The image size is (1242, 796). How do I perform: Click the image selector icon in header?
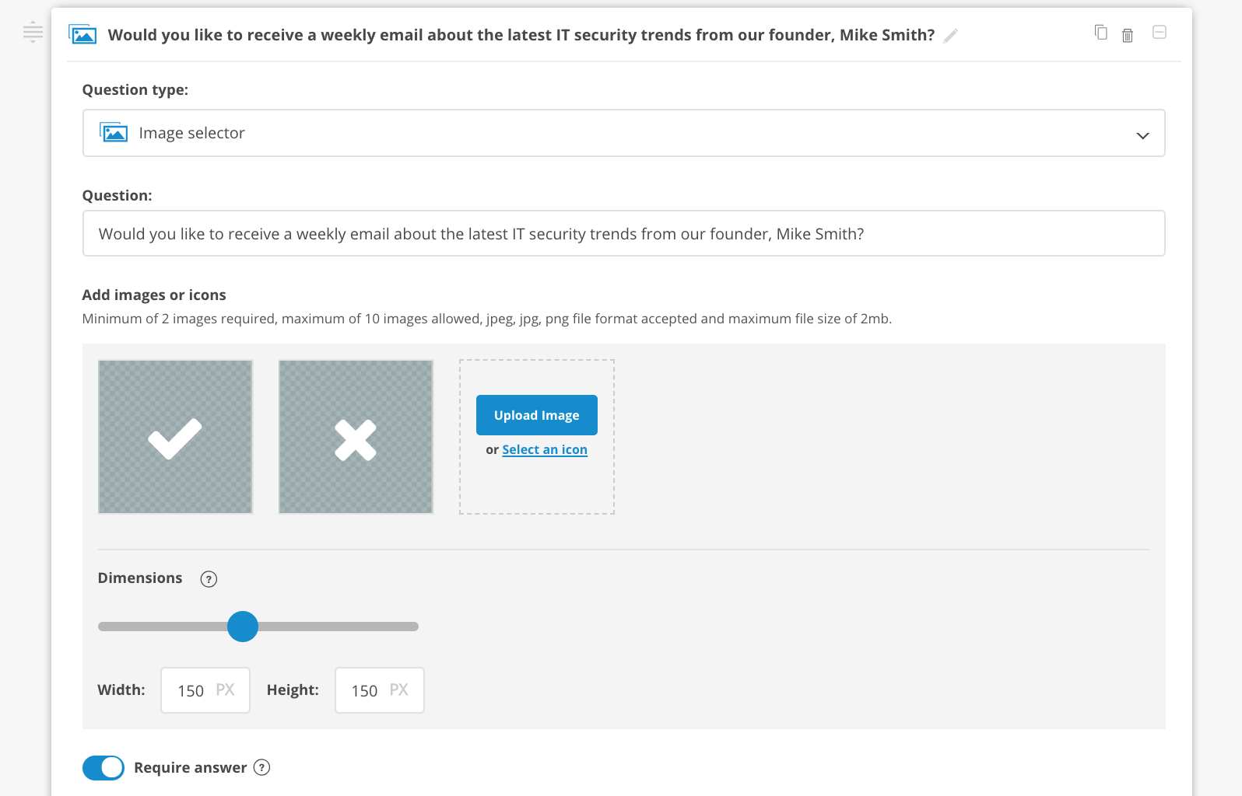[x=82, y=34]
